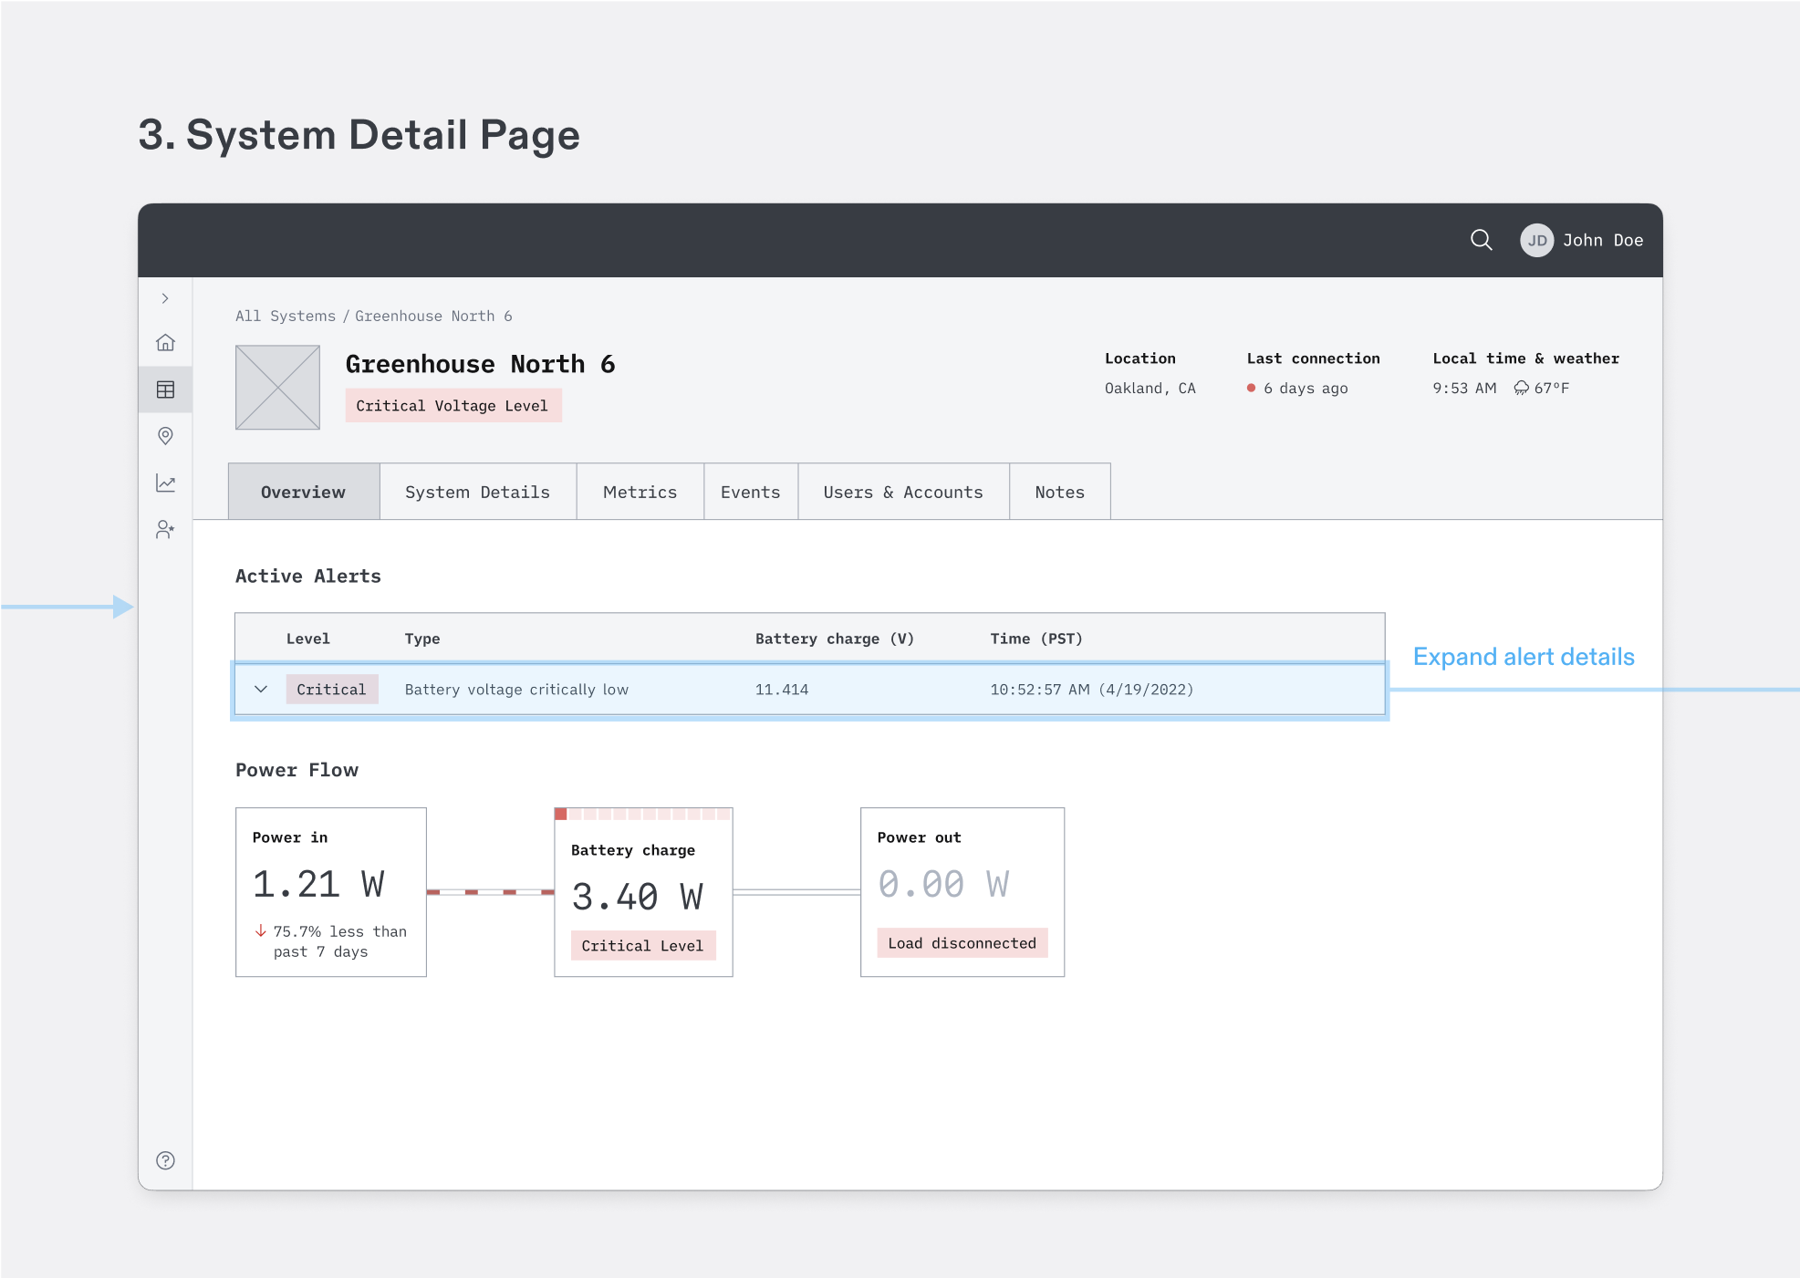The height and width of the screenshot is (1278, 1800).
Task: Click the Greenhouse North 6 placeholder image
Action: [x=277, y=387]
